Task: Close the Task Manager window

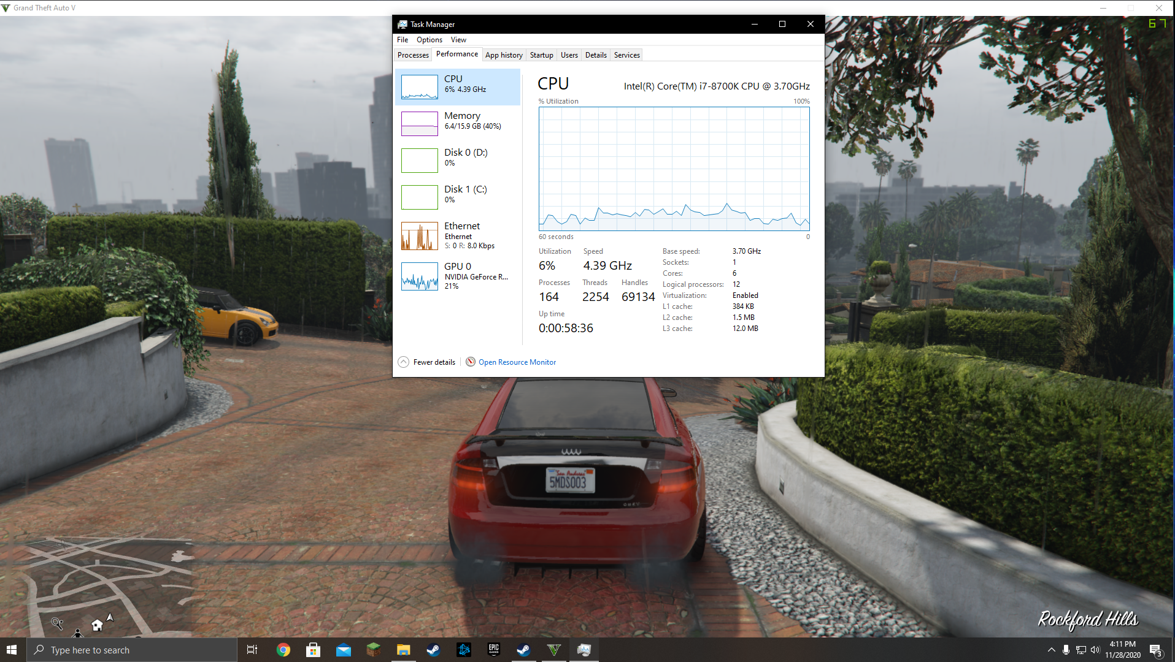Action: pos(811,25)
